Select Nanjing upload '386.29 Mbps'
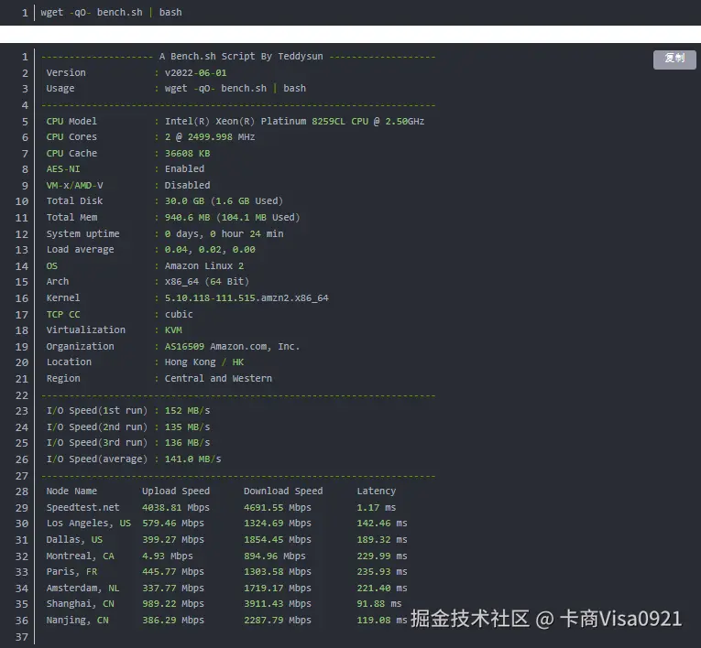The image size is (701, 648). point(173,621)
